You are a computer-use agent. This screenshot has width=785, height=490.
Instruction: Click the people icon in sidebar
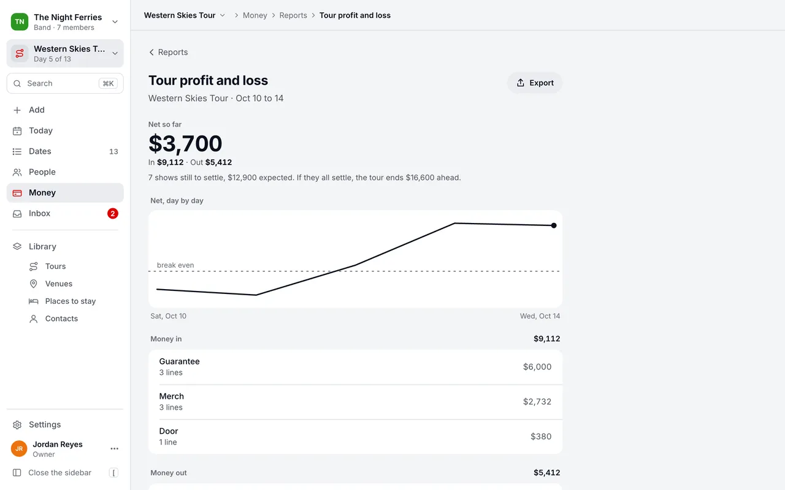click(x=17, y=172)
